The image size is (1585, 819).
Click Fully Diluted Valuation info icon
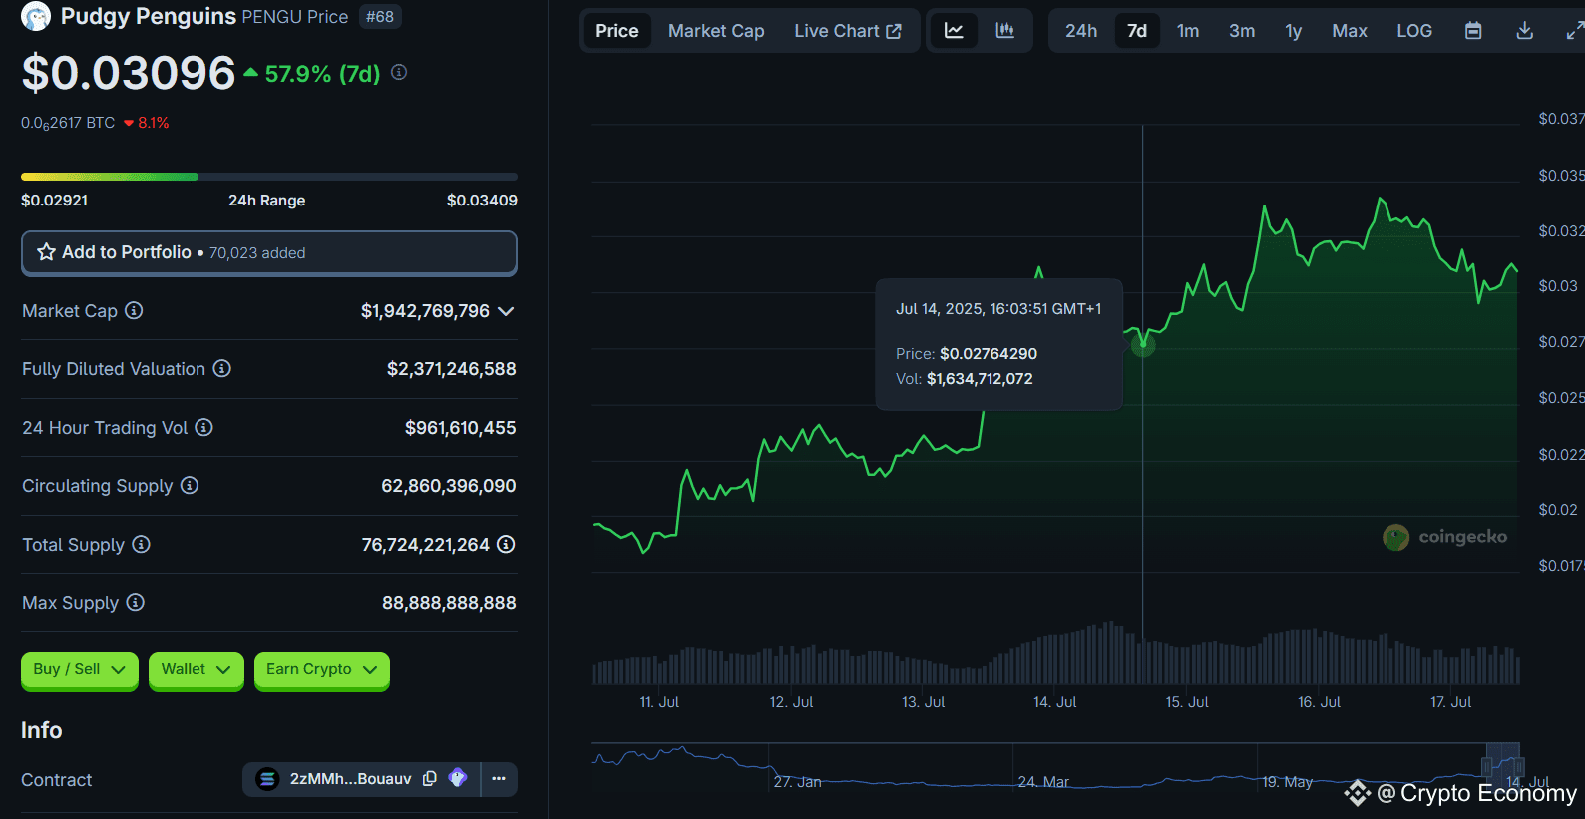pyautogui.click(x=222, y=368)
